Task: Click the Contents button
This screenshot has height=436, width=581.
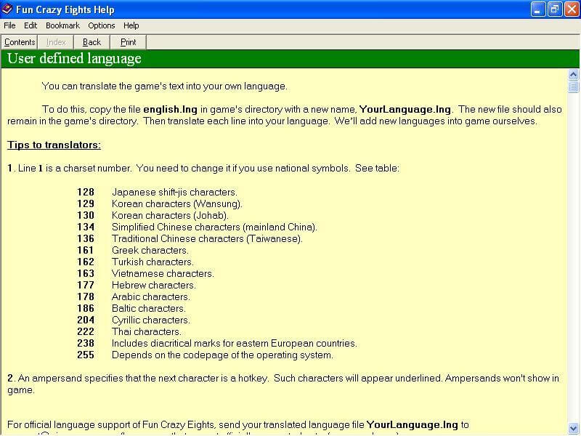Action: tap(20, 42)
